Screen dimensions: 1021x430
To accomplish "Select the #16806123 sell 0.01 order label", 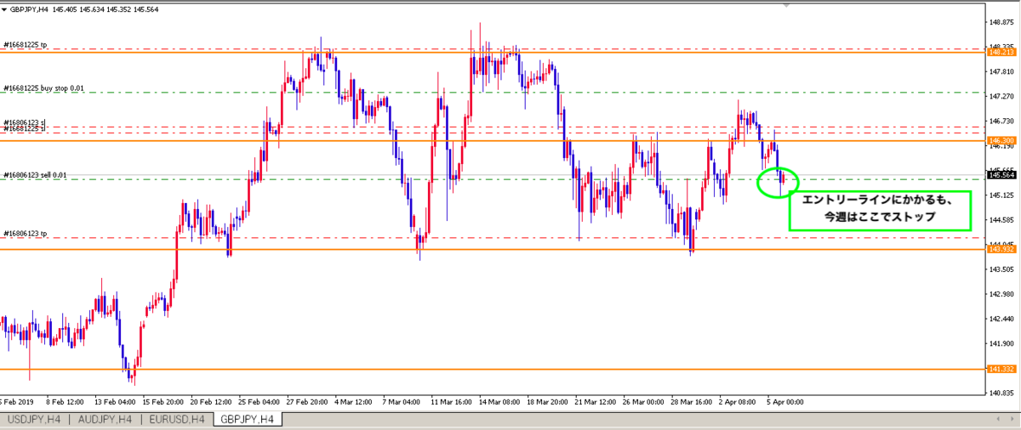I will coord(35,175).
